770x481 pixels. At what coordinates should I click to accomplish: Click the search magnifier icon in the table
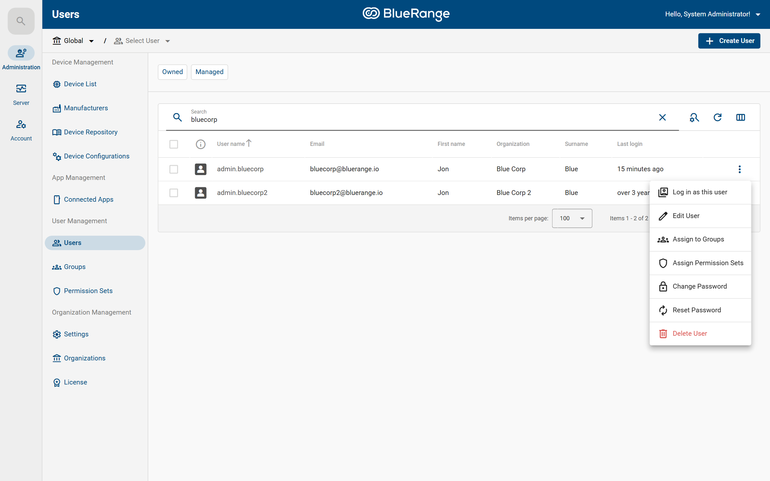177,117
